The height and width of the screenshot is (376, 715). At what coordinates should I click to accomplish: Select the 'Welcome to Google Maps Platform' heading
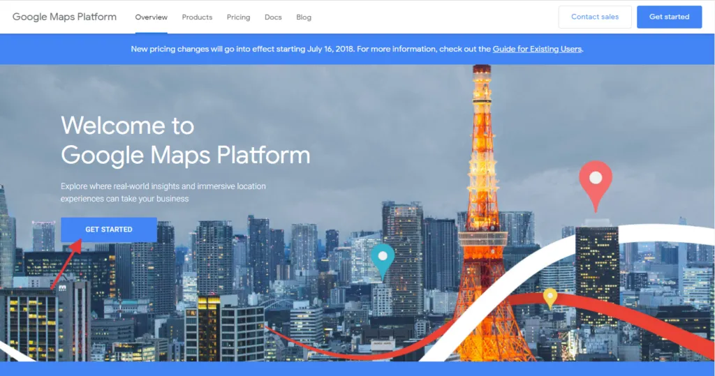point(185,140)
